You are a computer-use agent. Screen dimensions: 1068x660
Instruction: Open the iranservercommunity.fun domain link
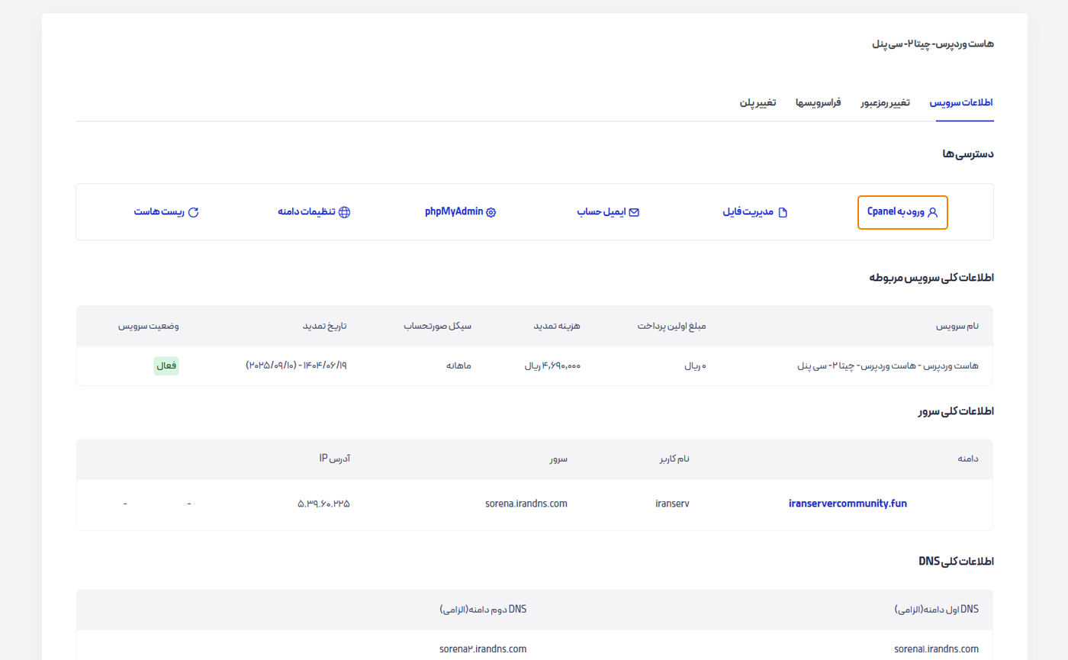[848, 504]
